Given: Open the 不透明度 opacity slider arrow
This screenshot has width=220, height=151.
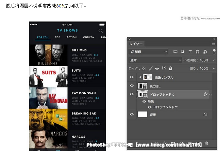Looking at the screenshot, I should coord(214,60).
